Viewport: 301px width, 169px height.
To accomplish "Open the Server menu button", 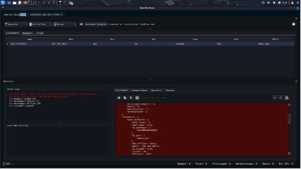I will pos(63,24).
